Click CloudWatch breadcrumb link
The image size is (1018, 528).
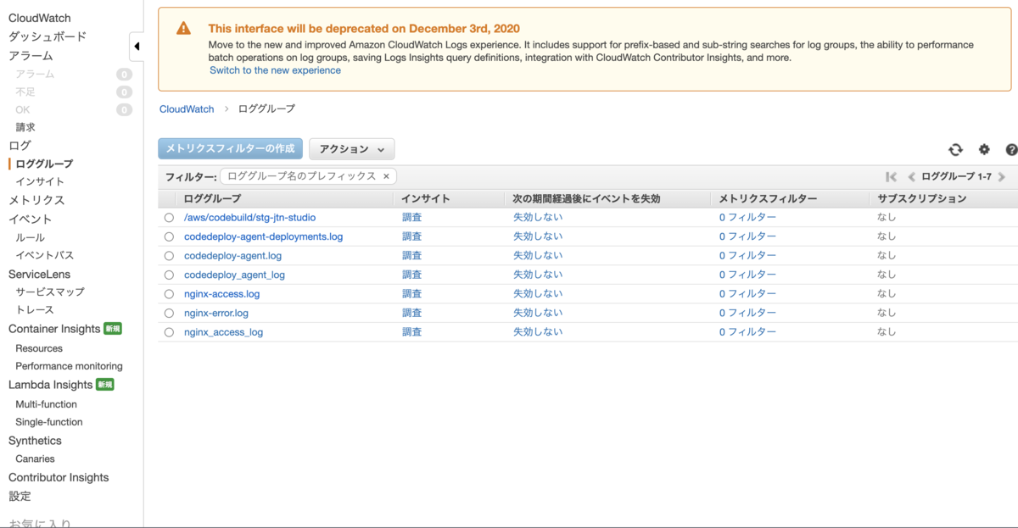[x=187, y=109]
